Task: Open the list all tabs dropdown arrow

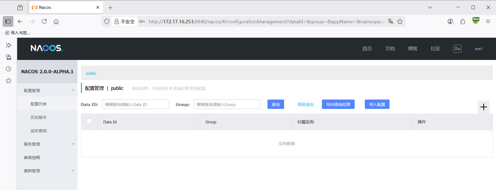Action: tap(430, 7)
